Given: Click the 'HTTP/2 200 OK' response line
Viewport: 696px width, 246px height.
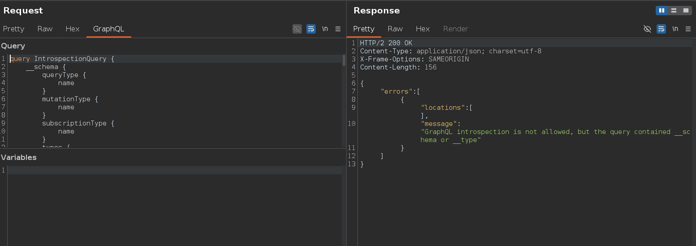Looking at the screenshot, I should click(386, 43).
